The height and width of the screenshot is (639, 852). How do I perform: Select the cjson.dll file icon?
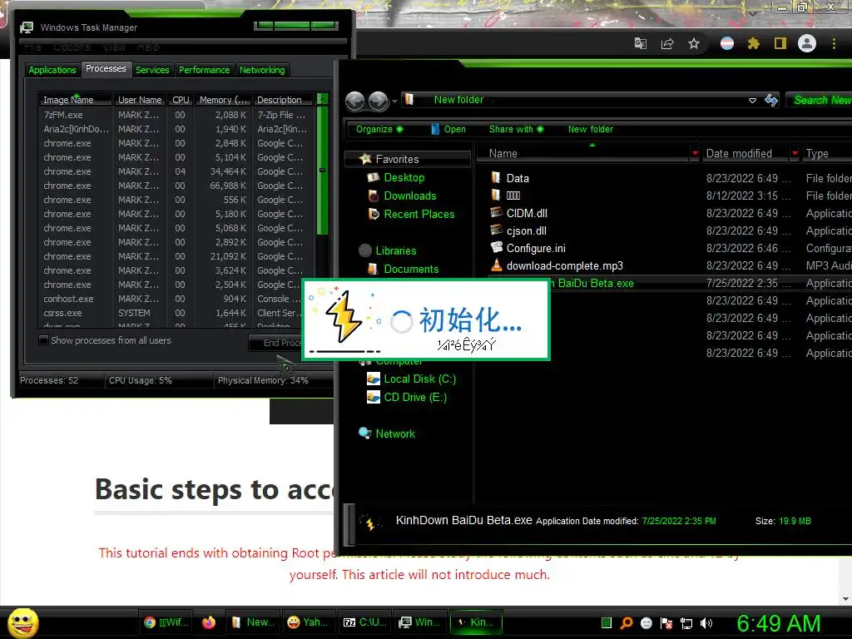coord(496,230)
